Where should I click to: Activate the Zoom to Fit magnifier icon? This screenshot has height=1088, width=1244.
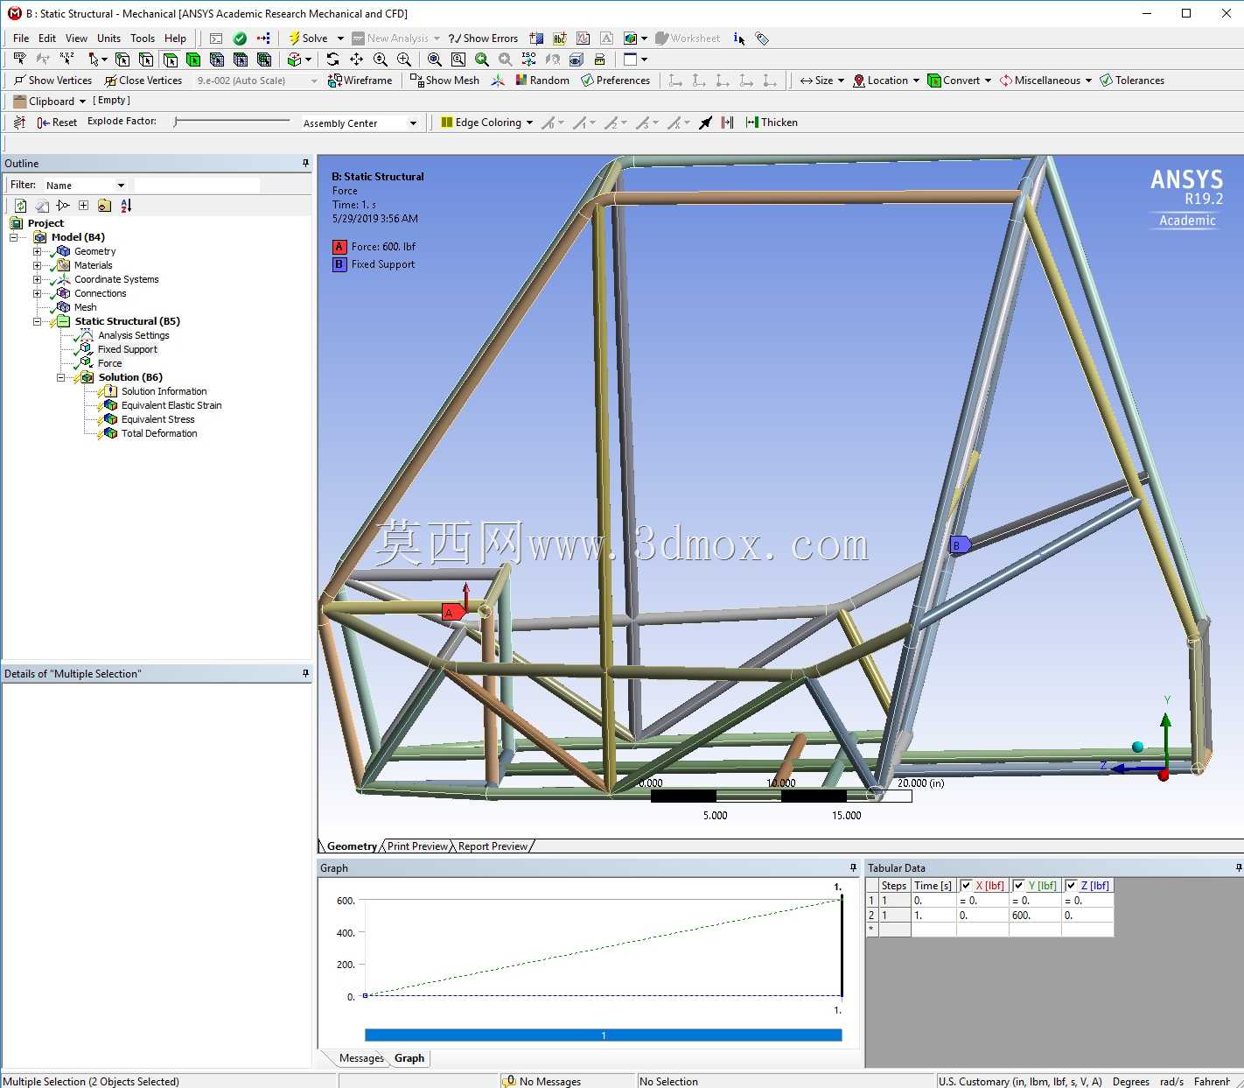(x=435, y=60)
